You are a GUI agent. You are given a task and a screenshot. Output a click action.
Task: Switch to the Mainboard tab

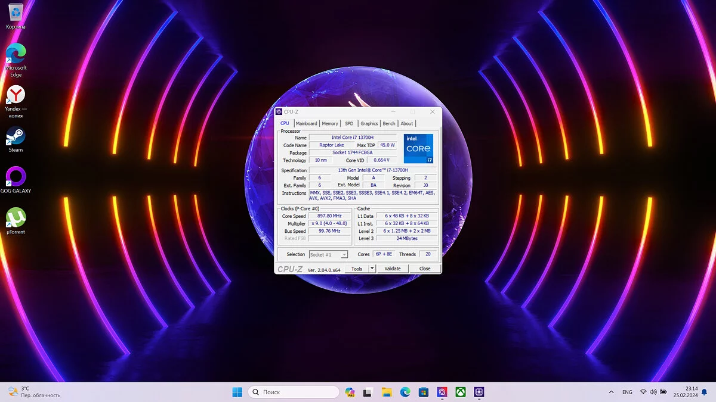coord(307,123)
